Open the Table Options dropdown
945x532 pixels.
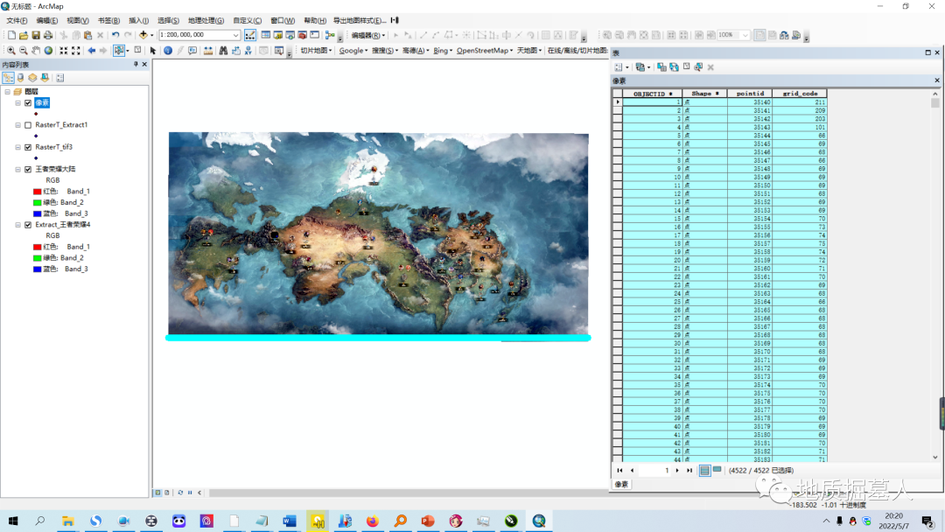(621, 66)
